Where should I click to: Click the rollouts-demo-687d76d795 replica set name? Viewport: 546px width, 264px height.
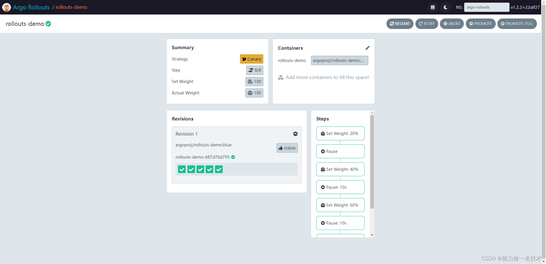click(x=202, y=157)
